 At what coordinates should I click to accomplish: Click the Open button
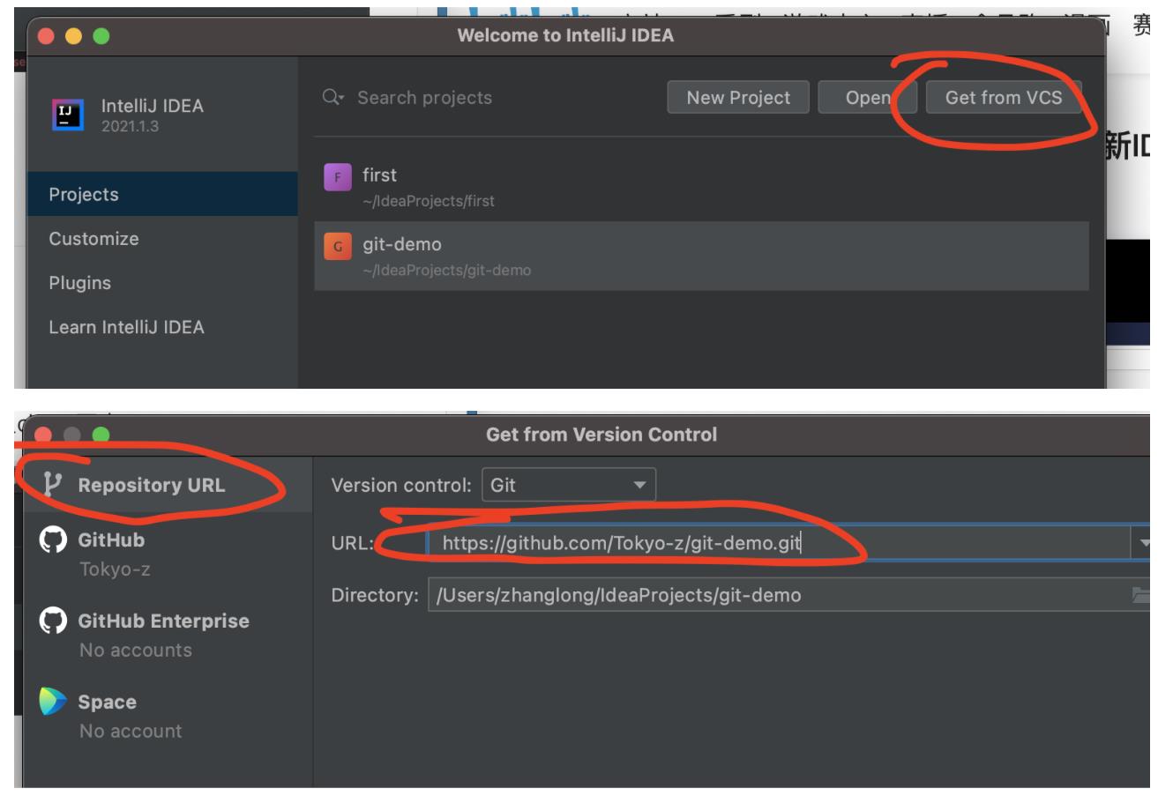(868, 97)
